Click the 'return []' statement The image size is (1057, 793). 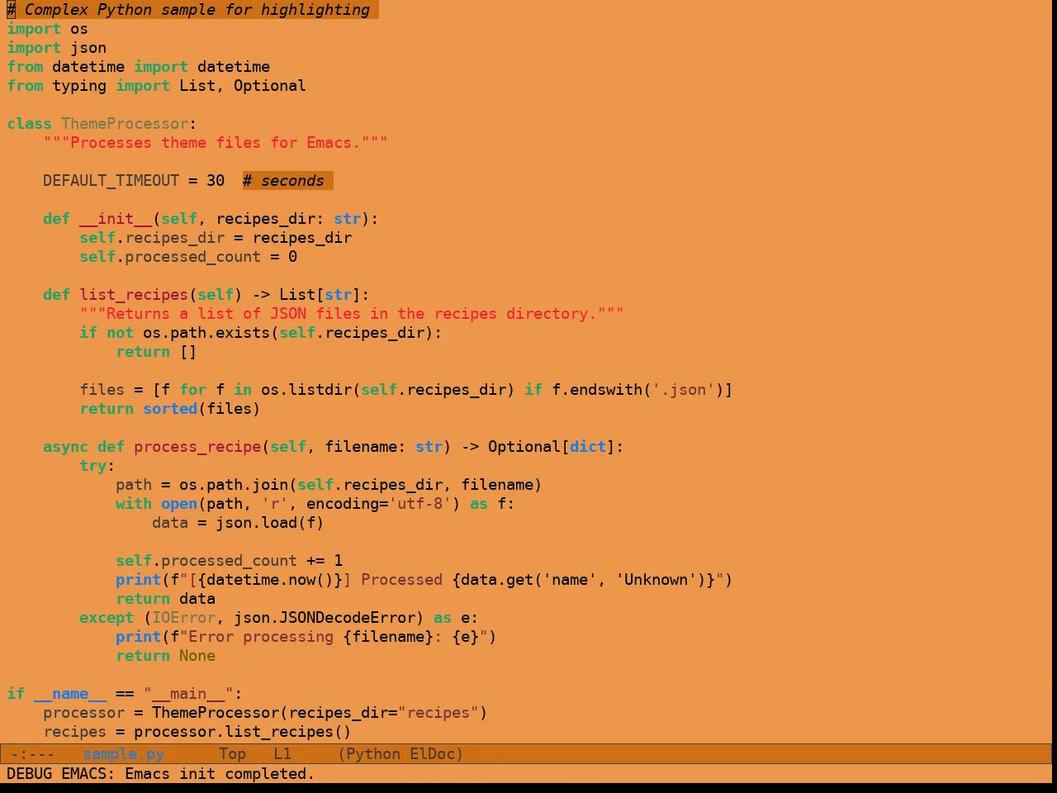[x=156, y=352]
